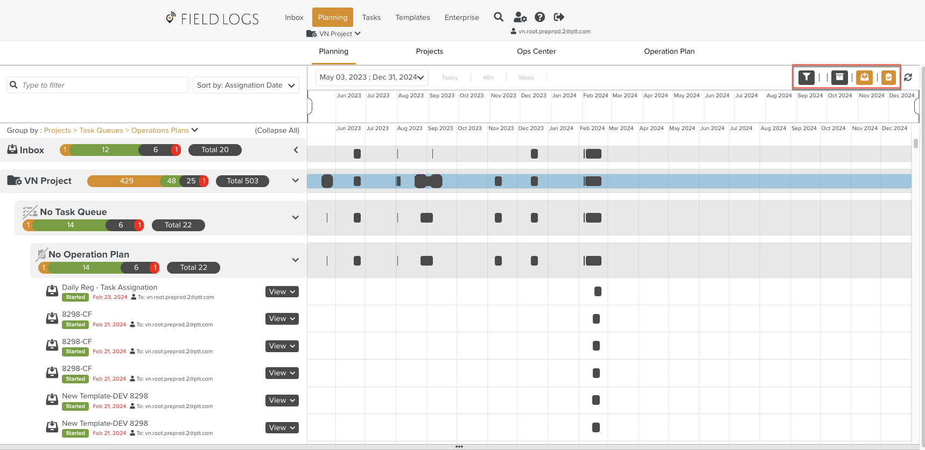Open the Sort by Assignation Date dropdown
The image size is (925, 450).
click(246, 85)
